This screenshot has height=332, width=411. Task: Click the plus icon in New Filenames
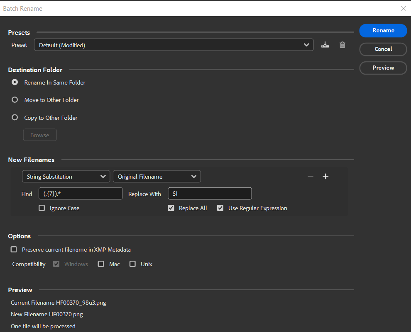(325, 176)
